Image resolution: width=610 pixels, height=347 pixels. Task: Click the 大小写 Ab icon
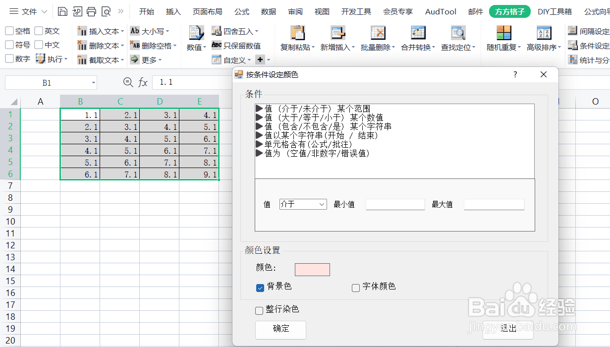[135, 31]
